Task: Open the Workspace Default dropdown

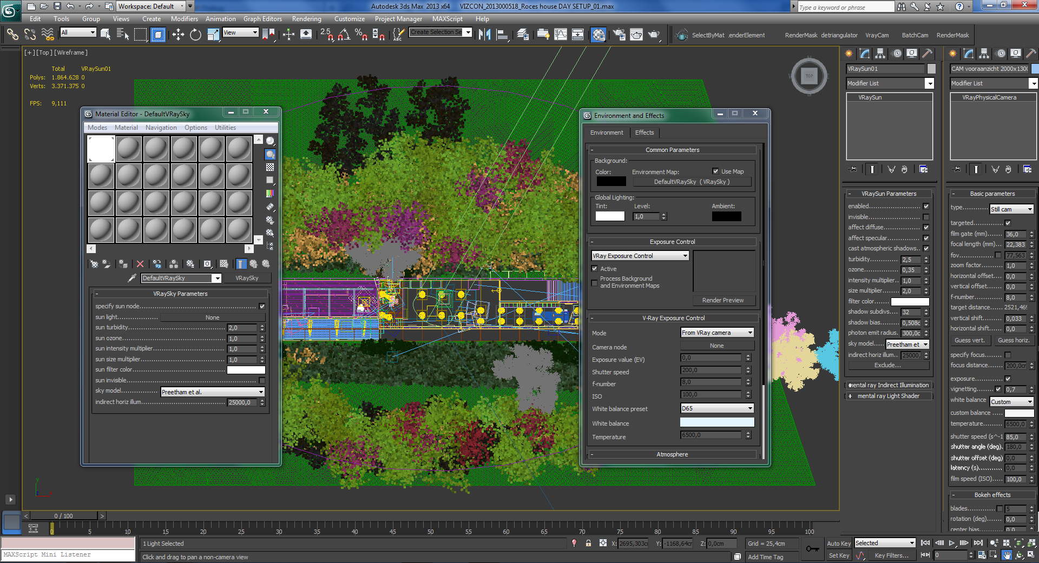Action: click(152, 6)
